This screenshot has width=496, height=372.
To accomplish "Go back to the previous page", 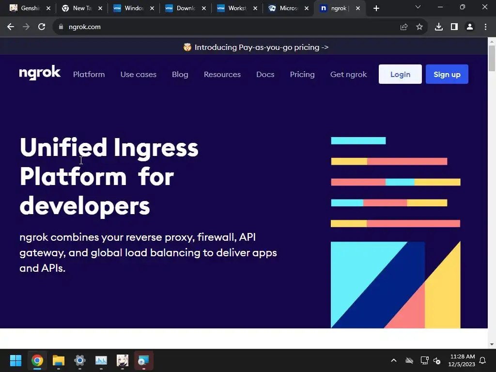I will pos(11,27).
